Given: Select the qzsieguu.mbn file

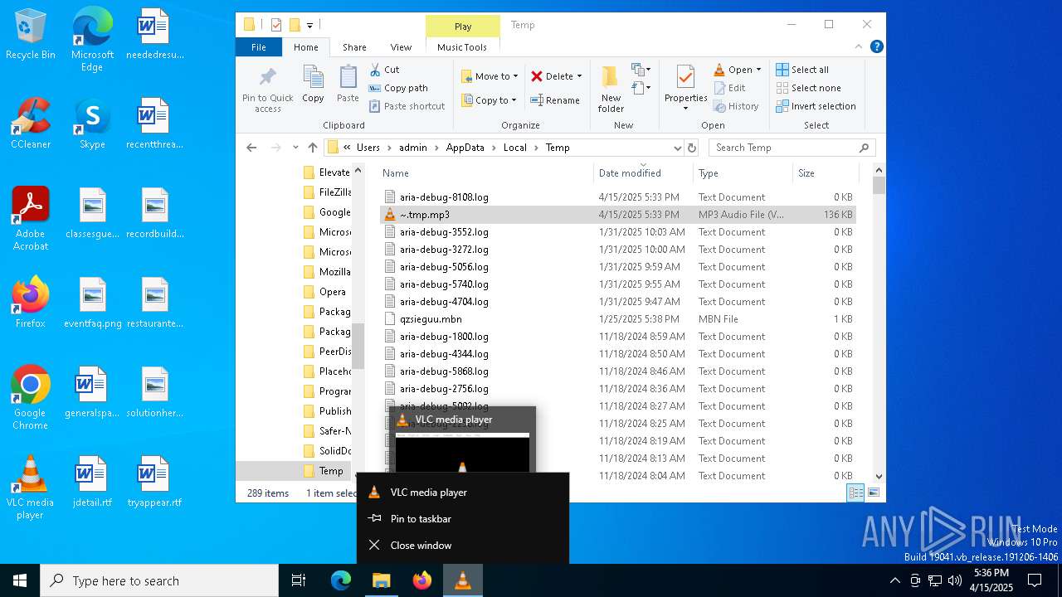Looking at the screenshot, I should point(618,319).
